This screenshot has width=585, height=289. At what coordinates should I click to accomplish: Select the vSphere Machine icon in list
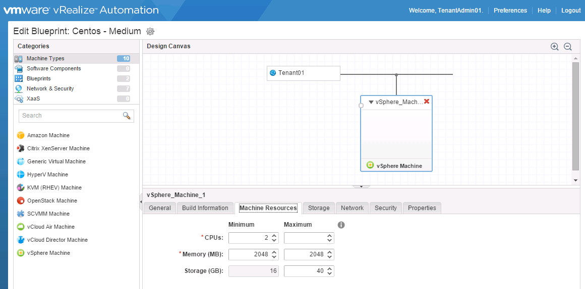tap(21, 253)
